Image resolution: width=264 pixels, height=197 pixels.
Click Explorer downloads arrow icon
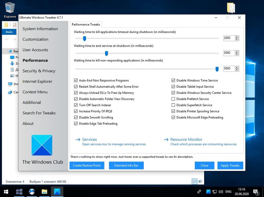click(x=12, y=63)
